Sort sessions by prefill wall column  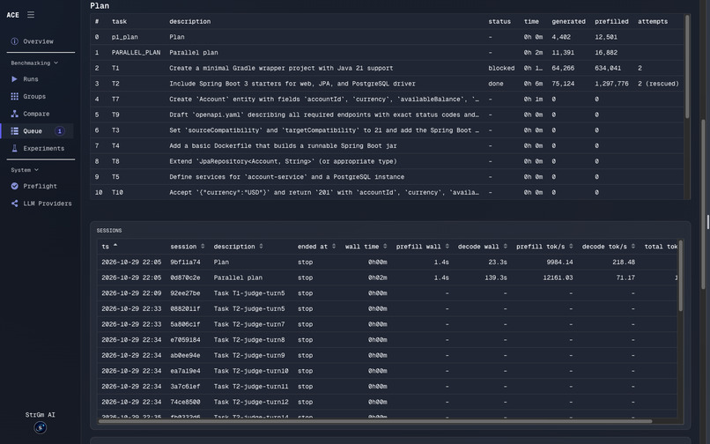pyautogui.click(x=423, y=247)
